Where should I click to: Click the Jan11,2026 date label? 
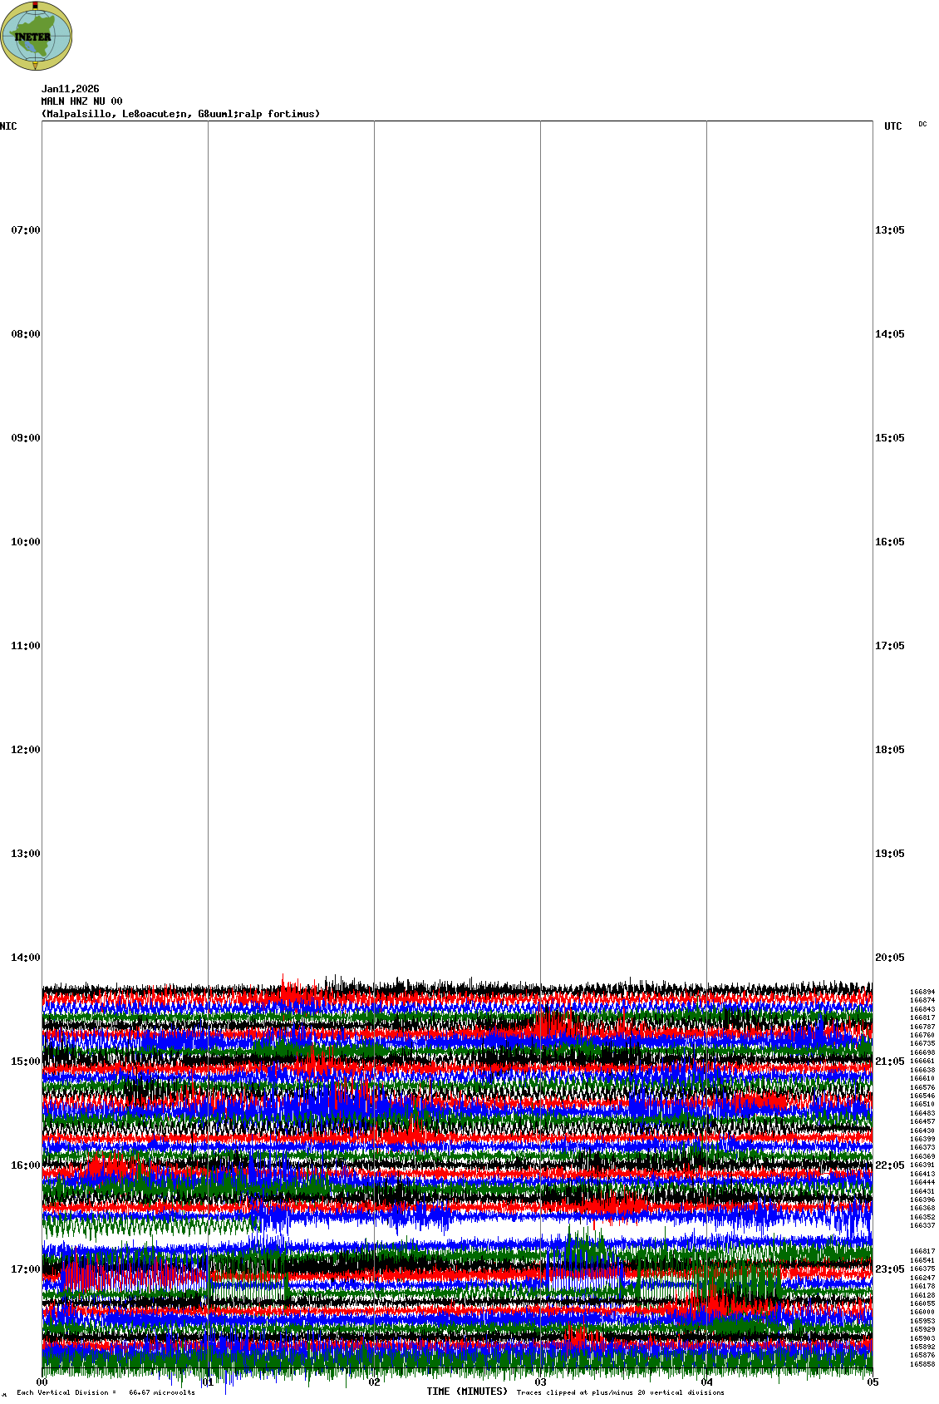(x=70, y=89)
